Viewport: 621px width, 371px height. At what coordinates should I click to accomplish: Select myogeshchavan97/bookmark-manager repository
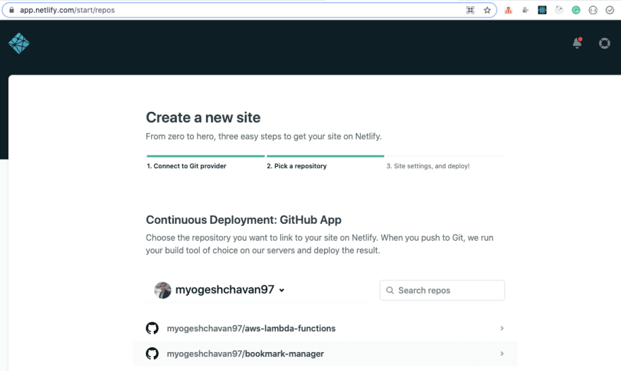pos(325,353)
